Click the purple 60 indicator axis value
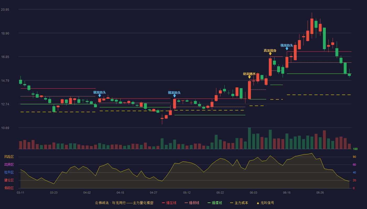The width and height of the screenshot is (367, 209). click(354, 165)
